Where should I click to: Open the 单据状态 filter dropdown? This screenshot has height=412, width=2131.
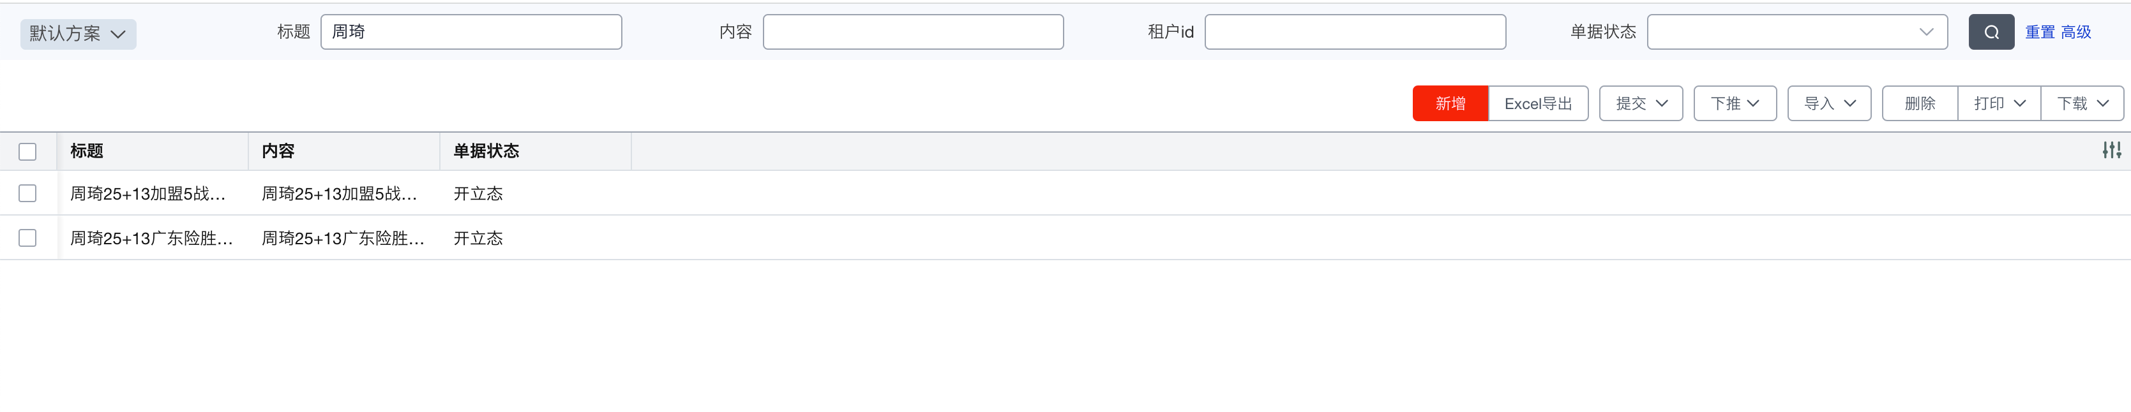point(1796,32)
